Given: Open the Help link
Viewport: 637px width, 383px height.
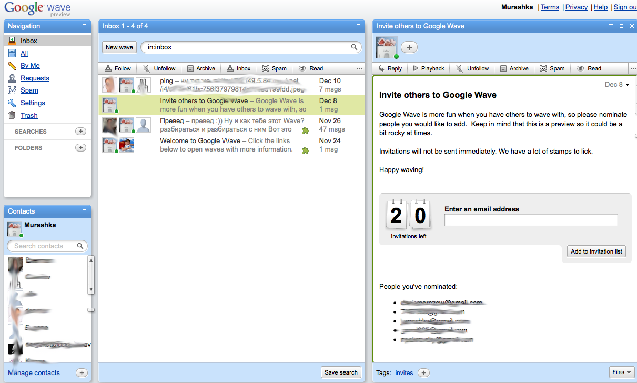Looking at the screenshot, I should click(601, 7).
